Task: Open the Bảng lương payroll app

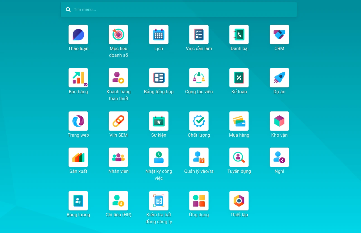Action: coord(78,201)
